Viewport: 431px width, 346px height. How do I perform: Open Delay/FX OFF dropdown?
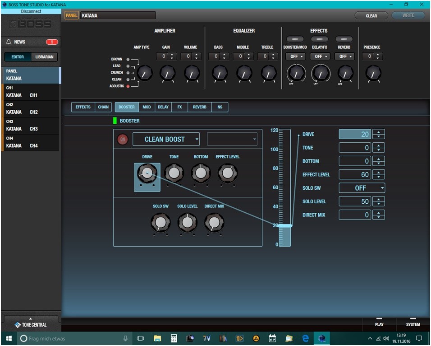tap(320, 56)
